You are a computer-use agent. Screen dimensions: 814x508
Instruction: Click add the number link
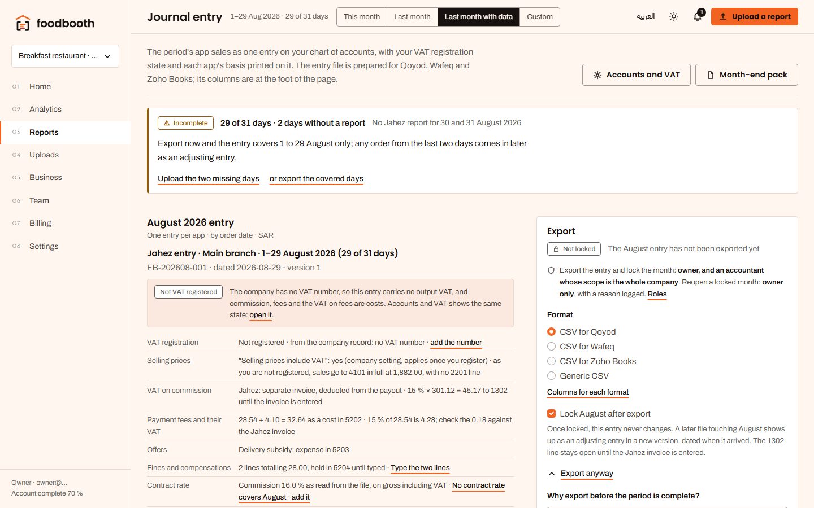point(456,343)
